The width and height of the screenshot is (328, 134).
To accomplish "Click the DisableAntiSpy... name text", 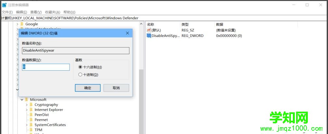I will click(165, 36).
